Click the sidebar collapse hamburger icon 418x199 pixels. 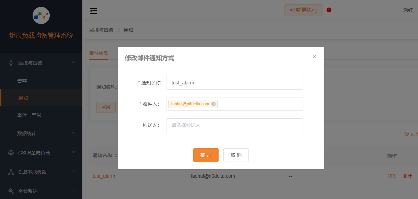point(93,11)
